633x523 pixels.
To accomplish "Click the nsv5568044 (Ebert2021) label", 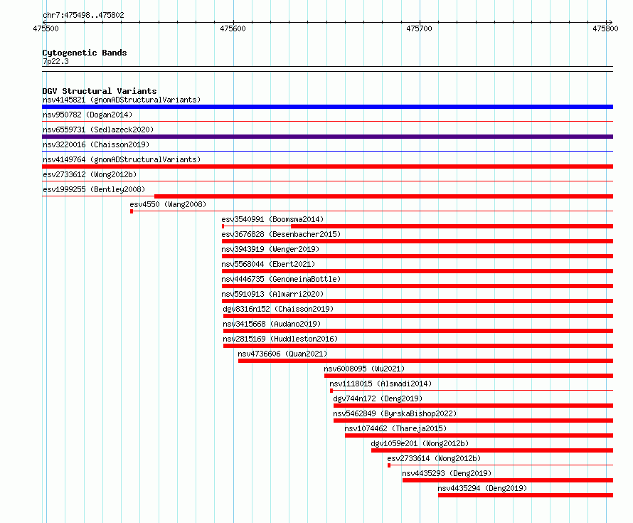I will point(268,264).
